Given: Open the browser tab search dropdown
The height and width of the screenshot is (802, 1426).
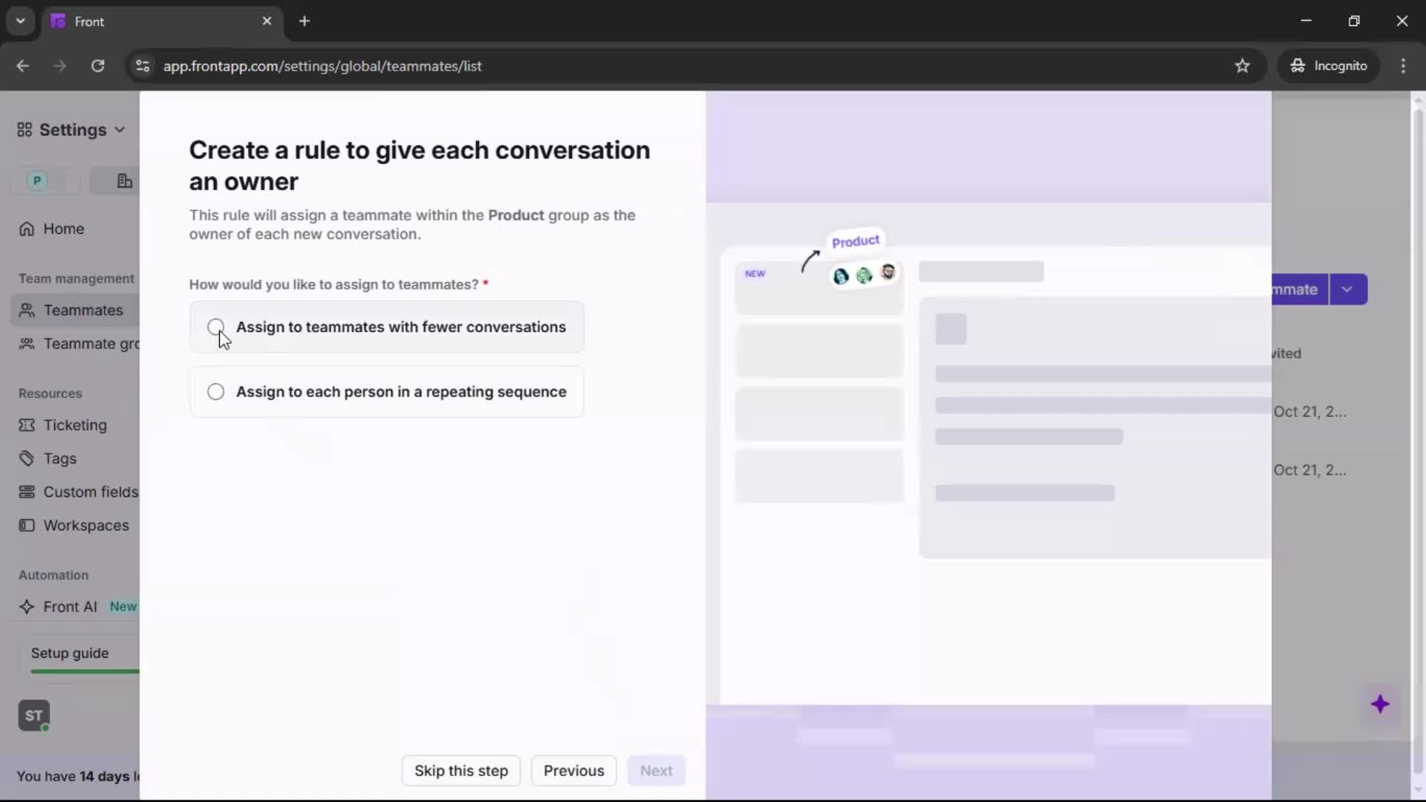Looking at the screenshot, I should point(20,21).
